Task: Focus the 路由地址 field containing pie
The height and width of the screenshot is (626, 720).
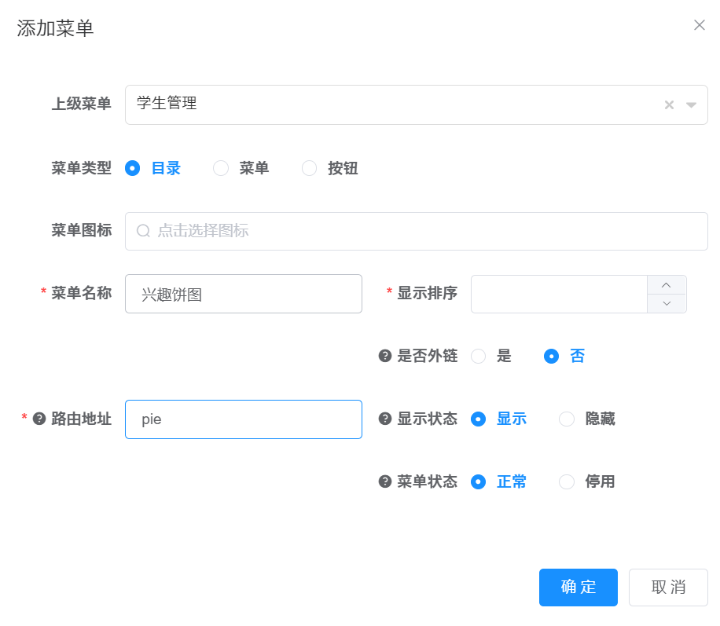Action: [x=244, y=419]
